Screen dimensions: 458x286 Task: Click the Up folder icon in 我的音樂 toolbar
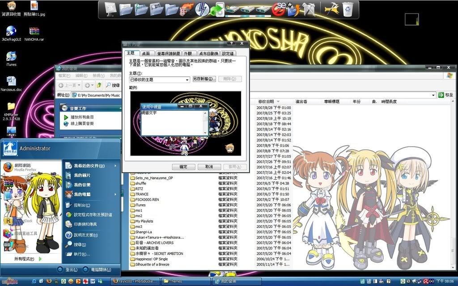pos(99,85)
